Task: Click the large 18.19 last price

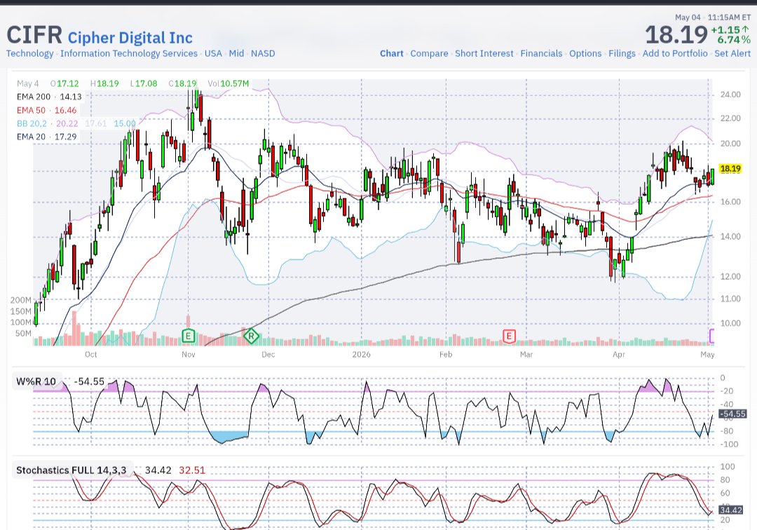Action: (x=676, y=35)
